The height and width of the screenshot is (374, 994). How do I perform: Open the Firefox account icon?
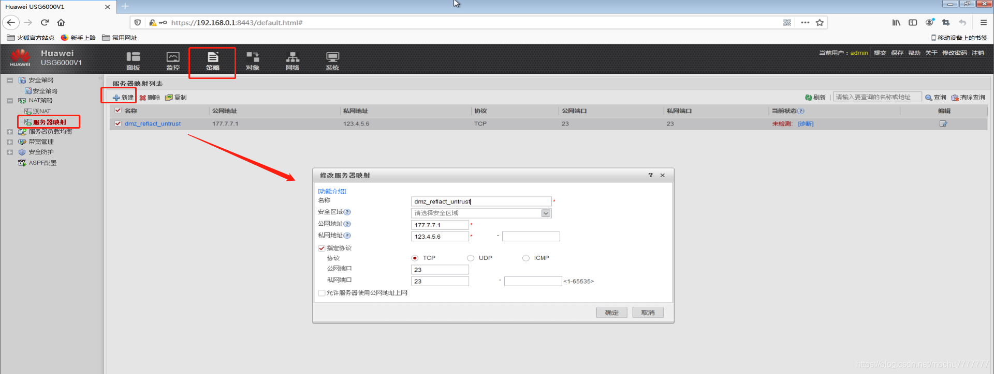click(x=930, y=22)
